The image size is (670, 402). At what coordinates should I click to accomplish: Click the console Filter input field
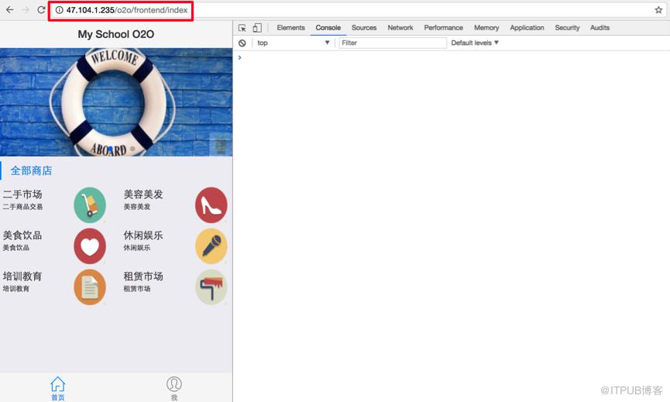[393, 43]
